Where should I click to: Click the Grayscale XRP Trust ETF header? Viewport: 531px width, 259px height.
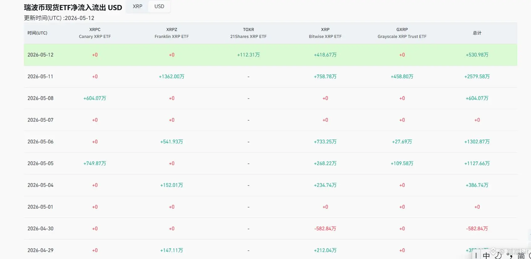[x=402, y=33]
